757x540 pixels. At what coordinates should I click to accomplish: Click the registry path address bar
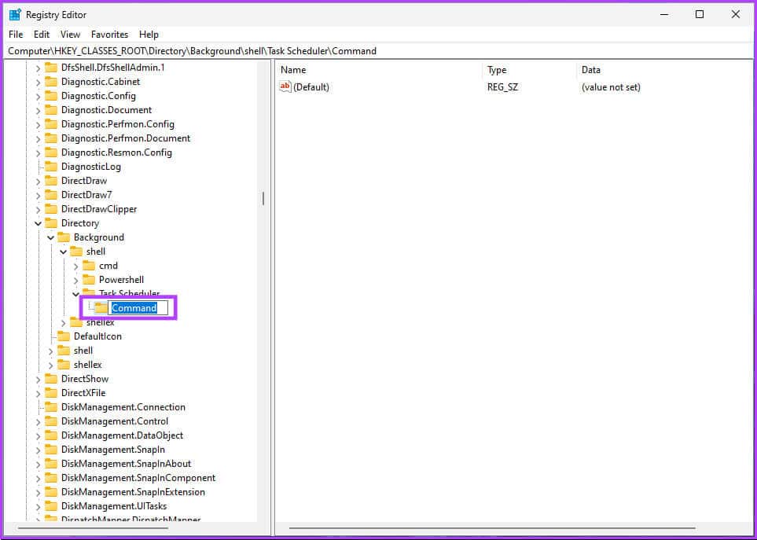point(379,50)
